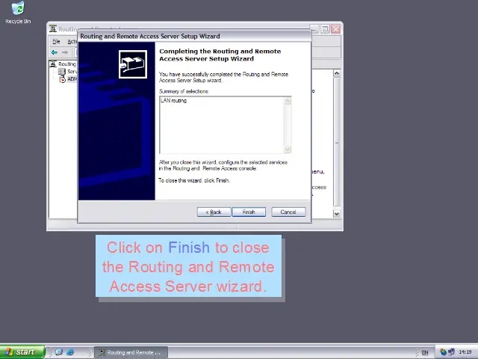
Task: Click the taskbar clock
Action: (x=465, y=352)
